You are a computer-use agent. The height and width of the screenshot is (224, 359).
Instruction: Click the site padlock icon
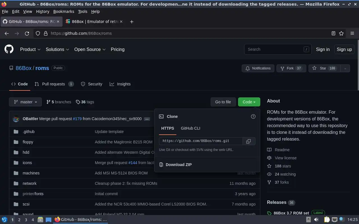(x=46, y=33)
